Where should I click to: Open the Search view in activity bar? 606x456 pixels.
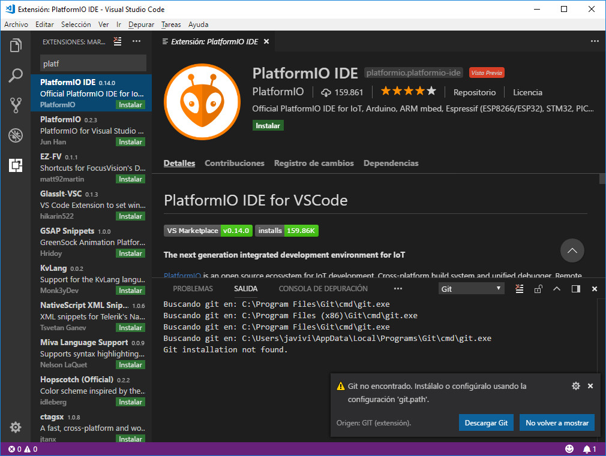(16, 76)
